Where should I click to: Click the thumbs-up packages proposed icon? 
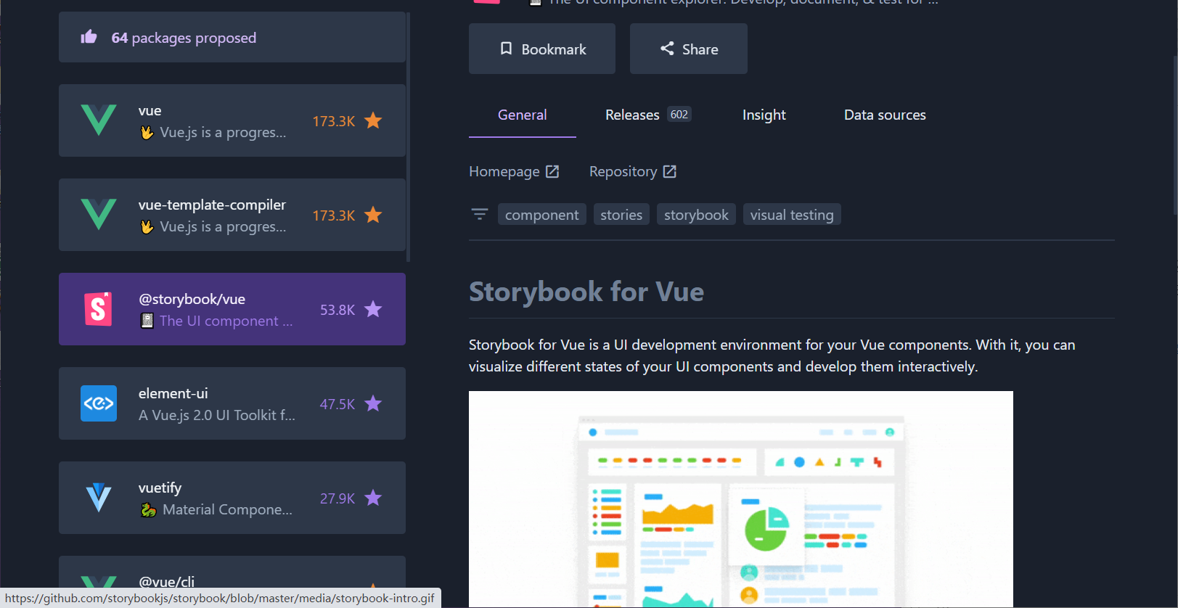coord(89,37)
